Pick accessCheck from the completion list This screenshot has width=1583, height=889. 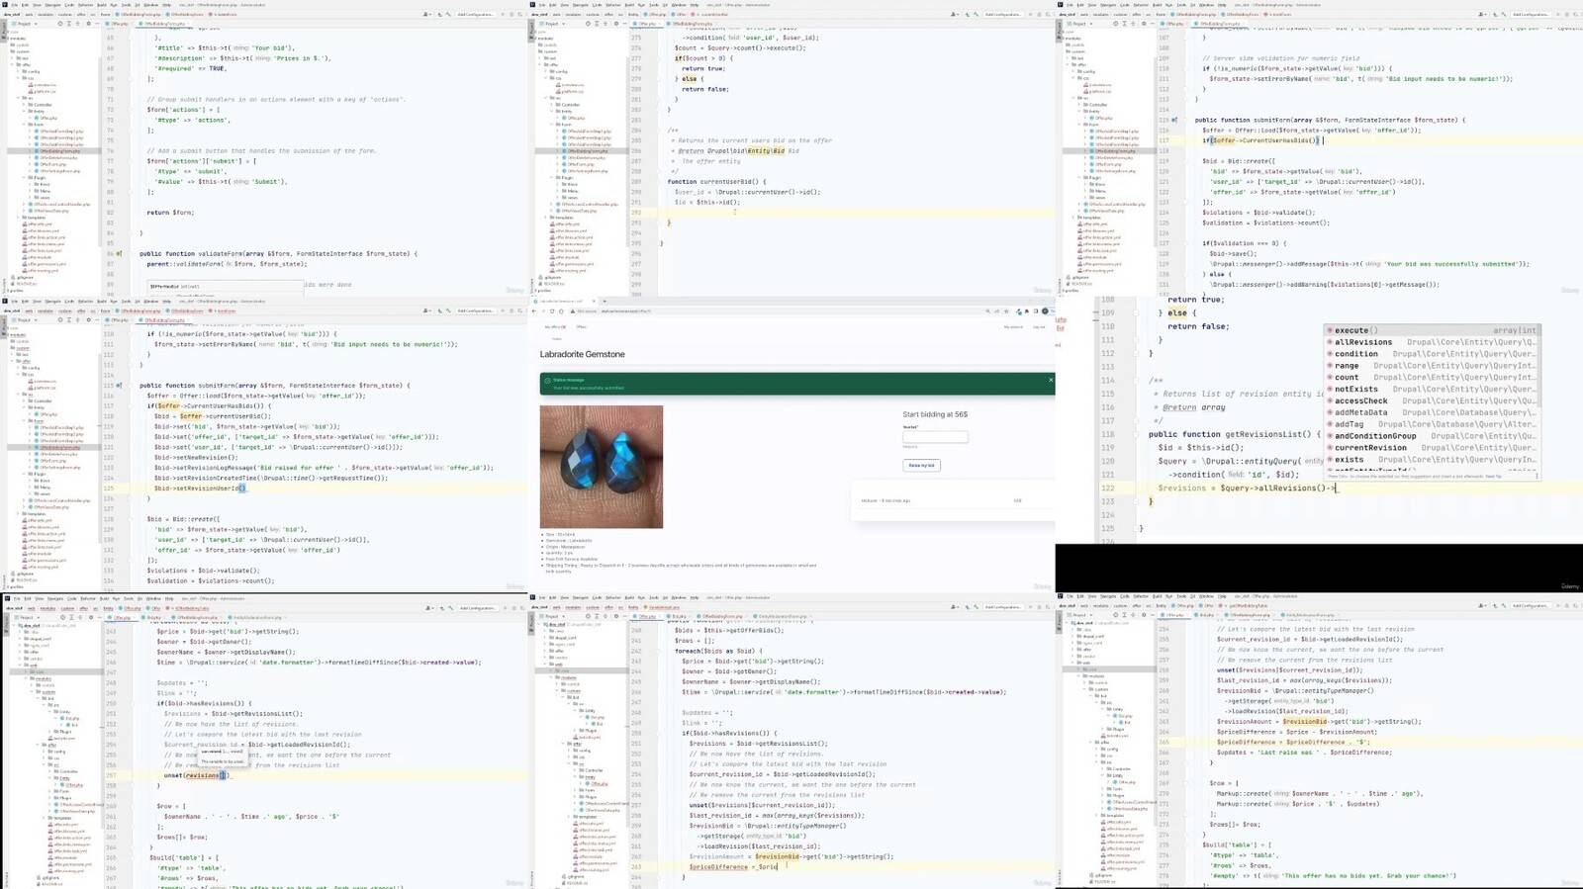coord(1432,400)
